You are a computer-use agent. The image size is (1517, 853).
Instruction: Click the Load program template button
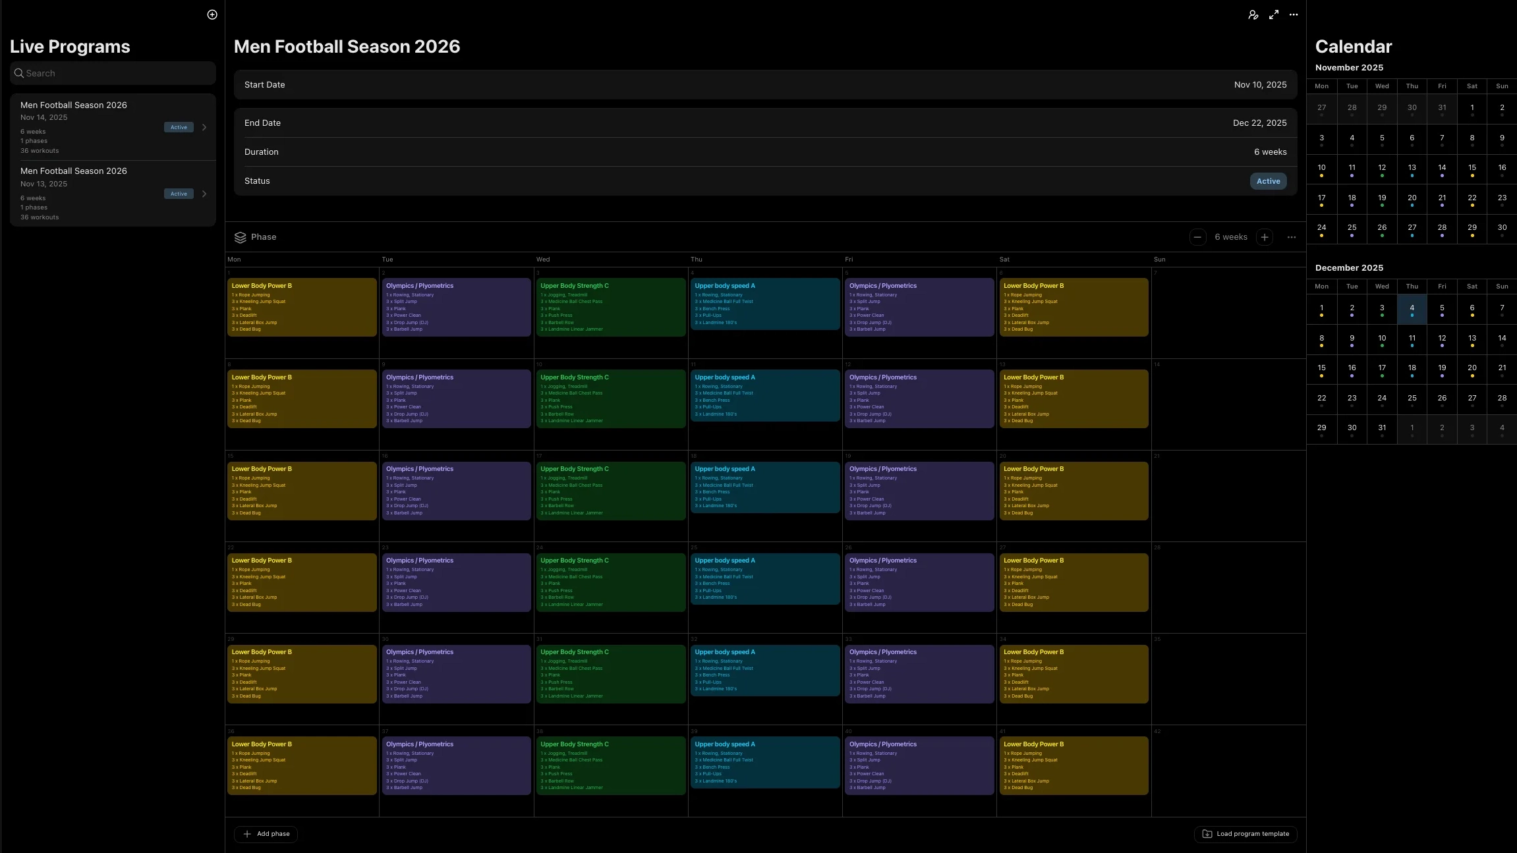pyautogui.click(x=1245, y=834)
